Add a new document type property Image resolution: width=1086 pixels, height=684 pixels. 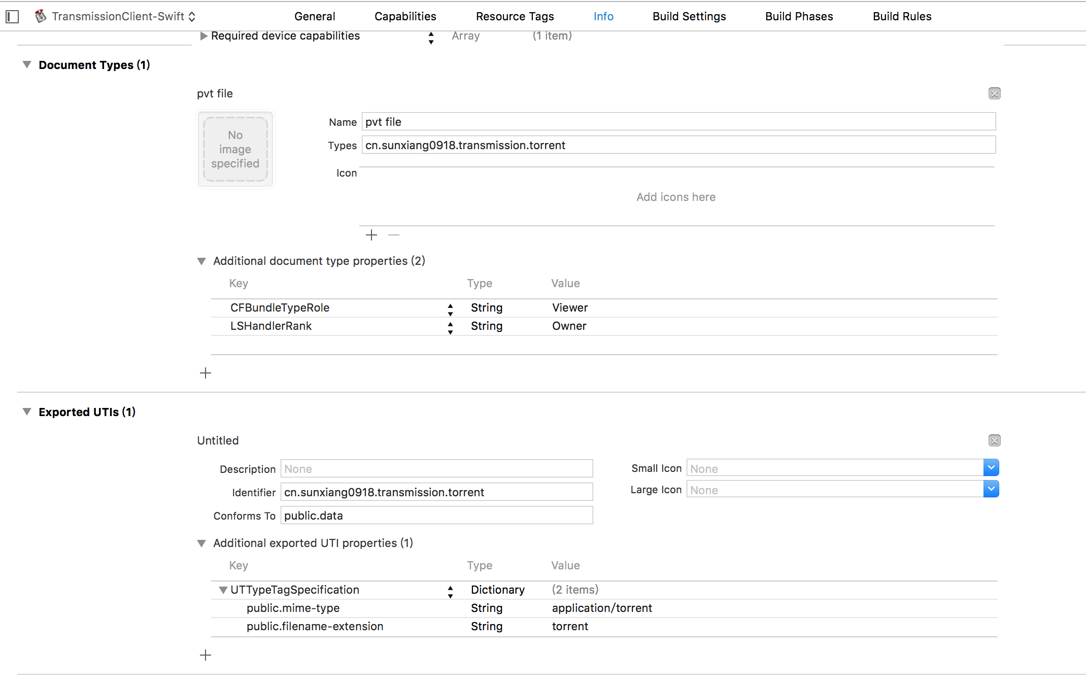(206, 373)
